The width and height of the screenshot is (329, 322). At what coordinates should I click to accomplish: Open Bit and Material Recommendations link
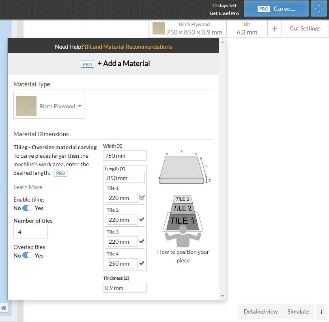pyautogui.click(x=128, y=47)
